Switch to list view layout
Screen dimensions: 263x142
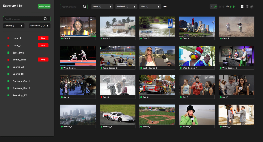click(x=247, y=7)
